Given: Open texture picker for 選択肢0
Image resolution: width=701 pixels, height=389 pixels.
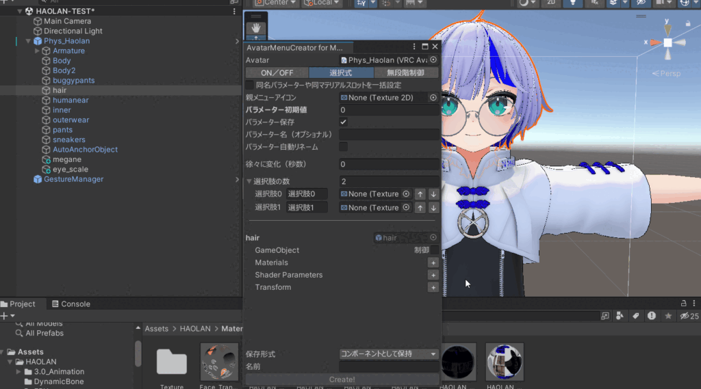Looking at the screenshot, I should [x=406, y=194].
